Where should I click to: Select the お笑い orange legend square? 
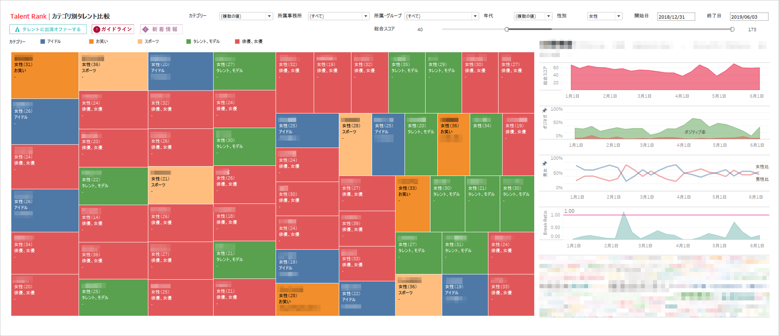(91, 41)
